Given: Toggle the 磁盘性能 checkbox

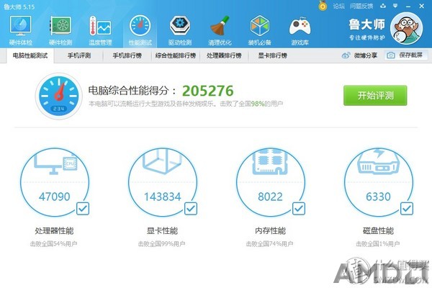Looking at the screenshot, I should pyautogui.click(x=407, y=209).
